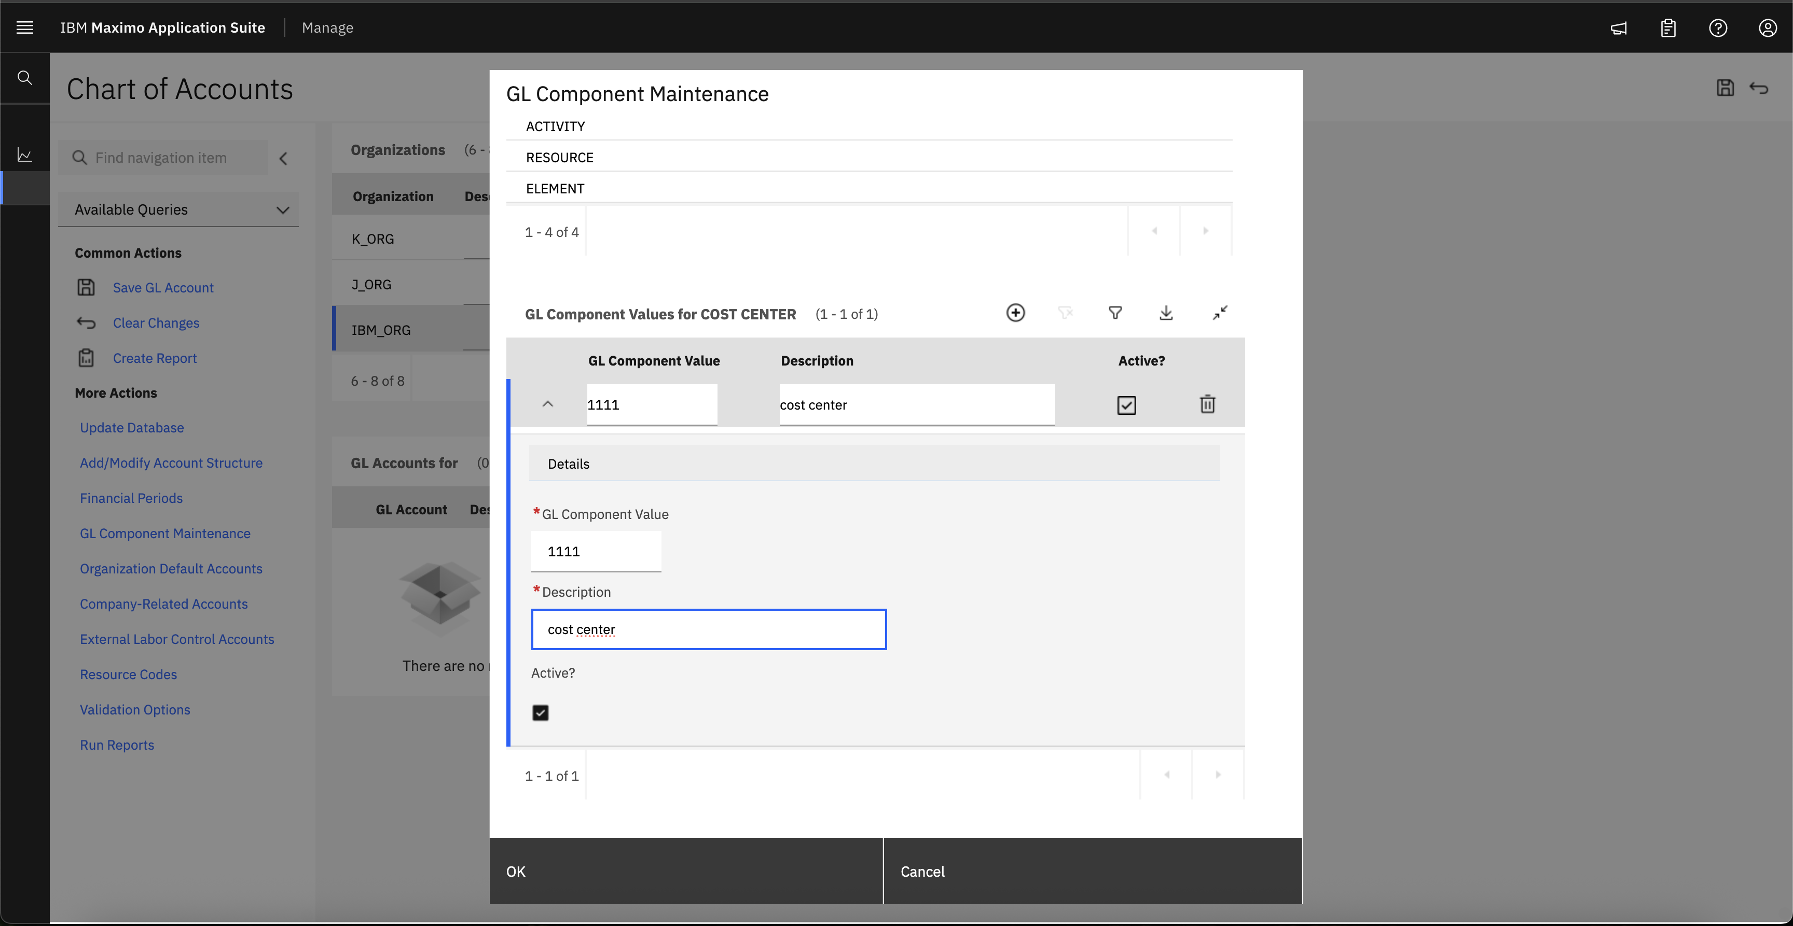Toggle the filter funnel for component values
The width and height of the screenshot is (1793, 926).
[1115, 312]
